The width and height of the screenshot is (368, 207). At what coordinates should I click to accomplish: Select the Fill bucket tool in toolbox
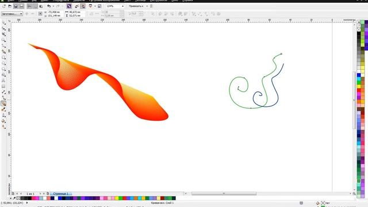click(3, 121)
